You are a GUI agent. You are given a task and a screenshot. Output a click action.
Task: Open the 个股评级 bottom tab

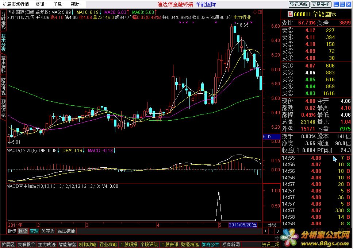pos(149,245)
